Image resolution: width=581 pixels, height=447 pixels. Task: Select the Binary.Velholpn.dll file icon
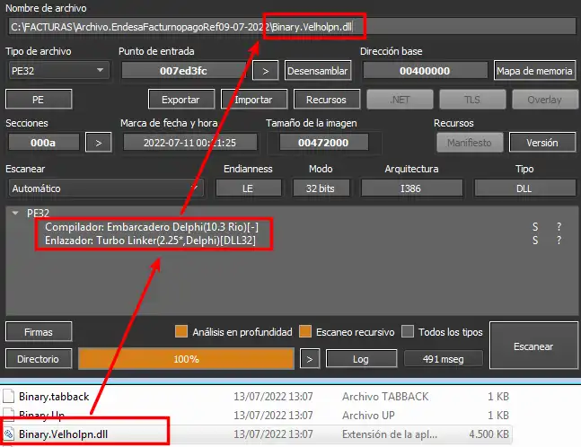tap(8, 434)
